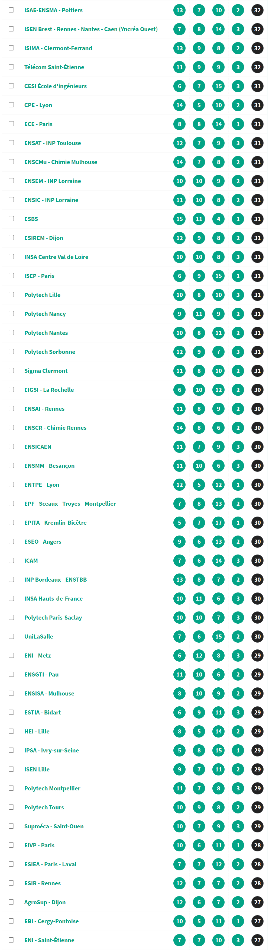Click the black total score badge for ECE - Paris
The image size is (269, 952).
(257, 124)
